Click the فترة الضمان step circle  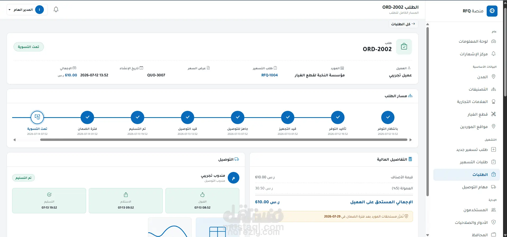87,117
